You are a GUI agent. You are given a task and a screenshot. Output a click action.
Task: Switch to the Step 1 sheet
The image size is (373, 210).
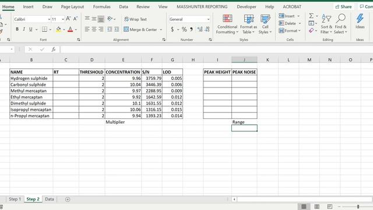[x=15, y=199]
